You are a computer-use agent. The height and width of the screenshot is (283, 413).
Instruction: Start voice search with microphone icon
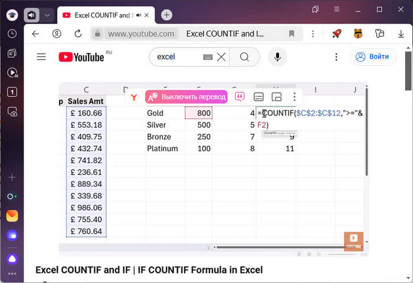pos(277,57)
